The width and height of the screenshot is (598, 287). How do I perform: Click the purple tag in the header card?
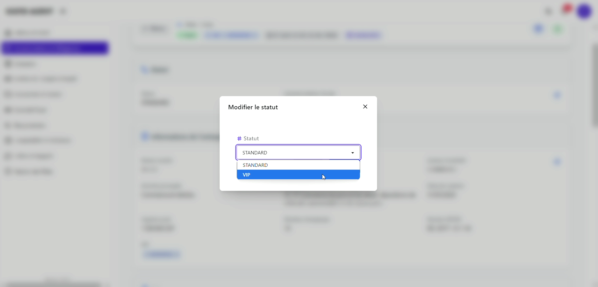click(363, 35)
